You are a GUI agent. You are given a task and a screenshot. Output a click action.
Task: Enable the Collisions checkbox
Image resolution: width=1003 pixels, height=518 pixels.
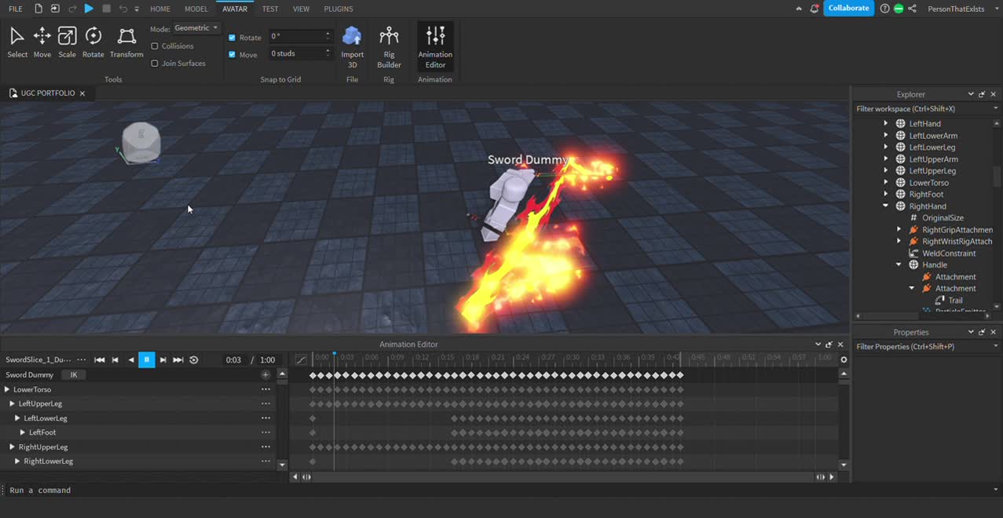point(154,46)
